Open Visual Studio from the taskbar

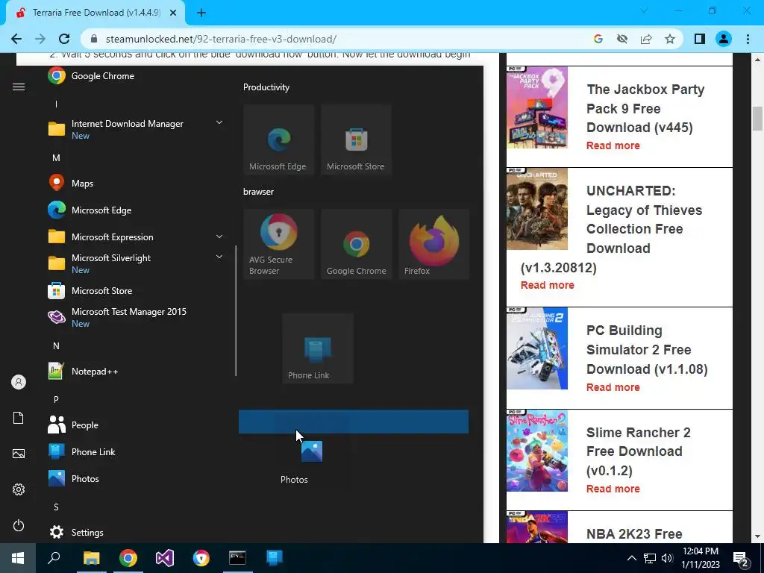[x=165, y=558]
